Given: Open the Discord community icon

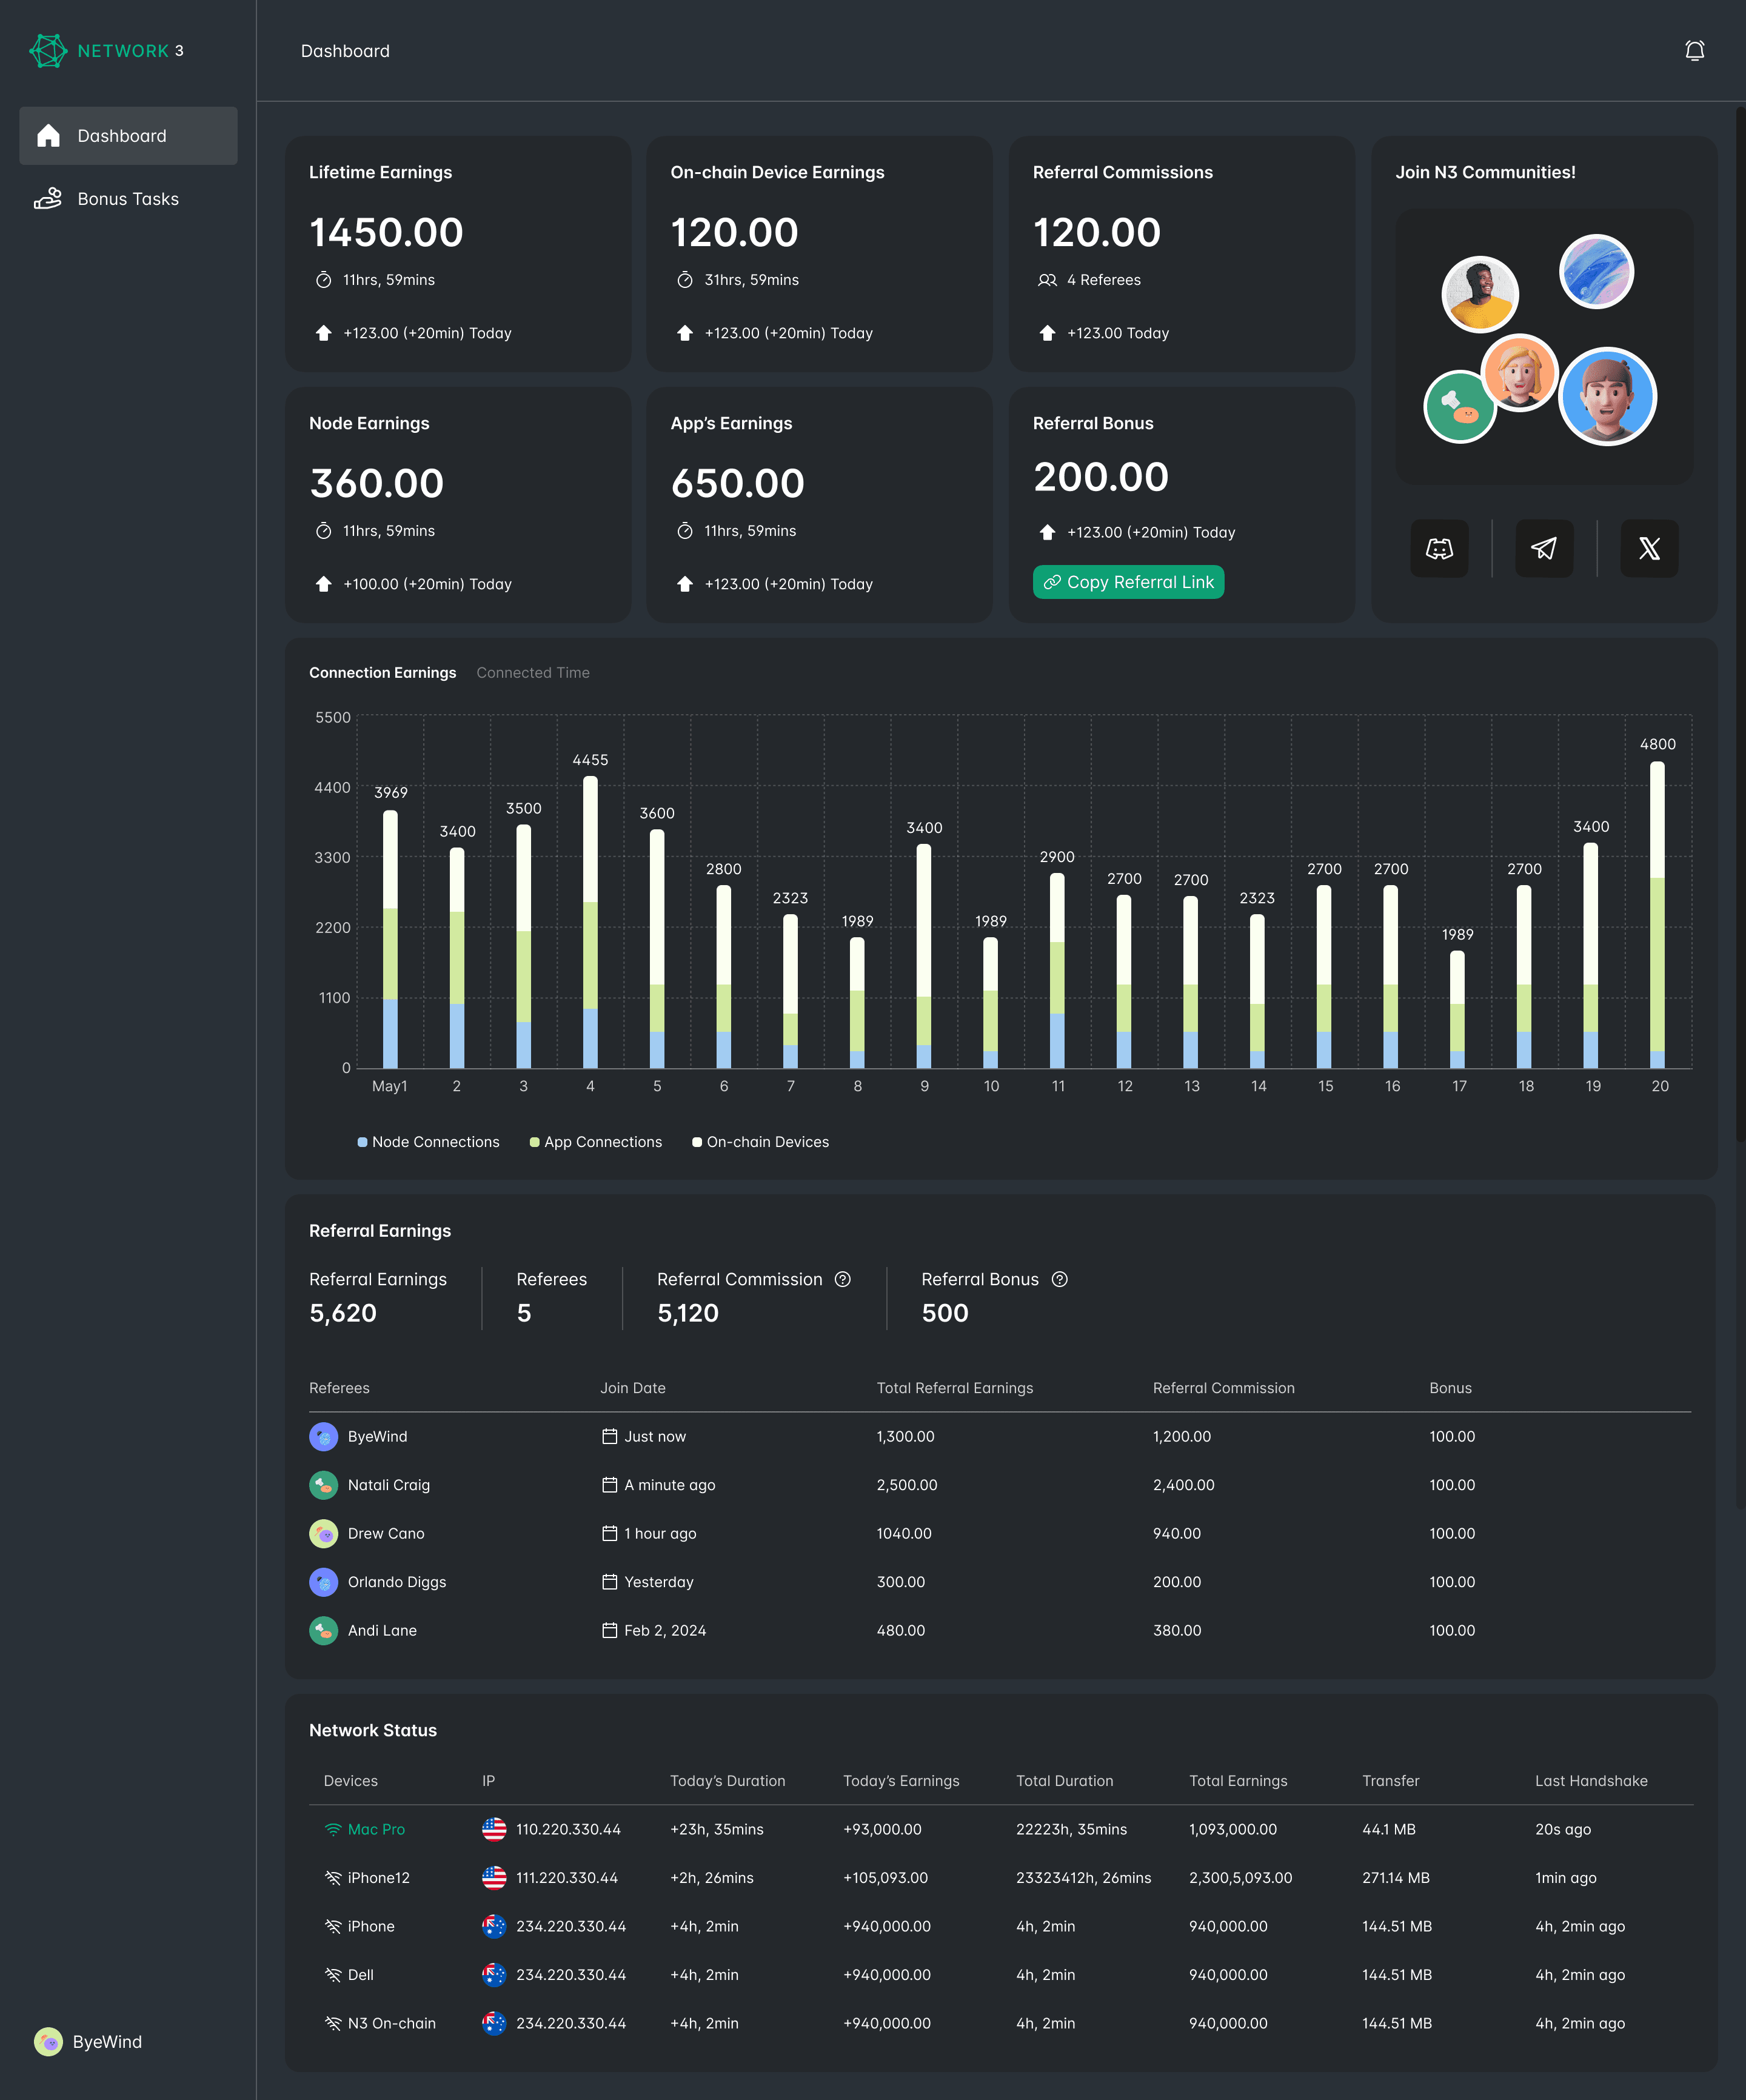Looking at the screenshot, I should click(x=1439, y=548).
